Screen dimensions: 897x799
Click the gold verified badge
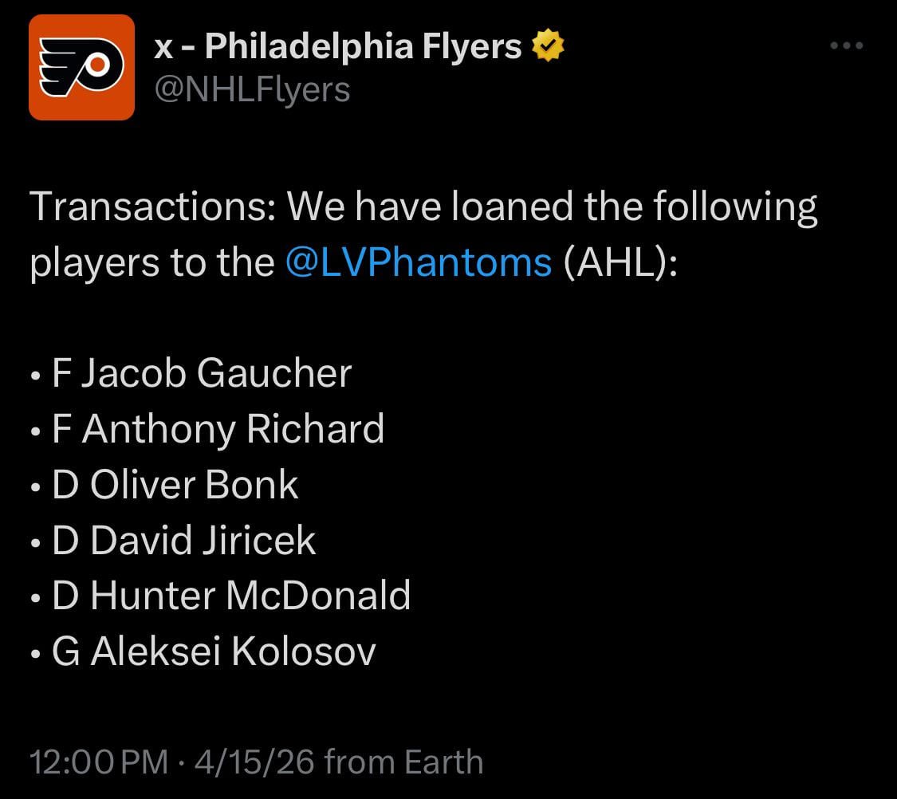pos(548,47)
